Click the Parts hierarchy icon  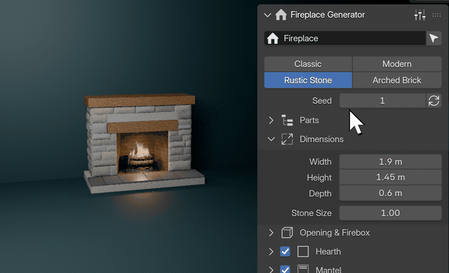coord(287,120)
